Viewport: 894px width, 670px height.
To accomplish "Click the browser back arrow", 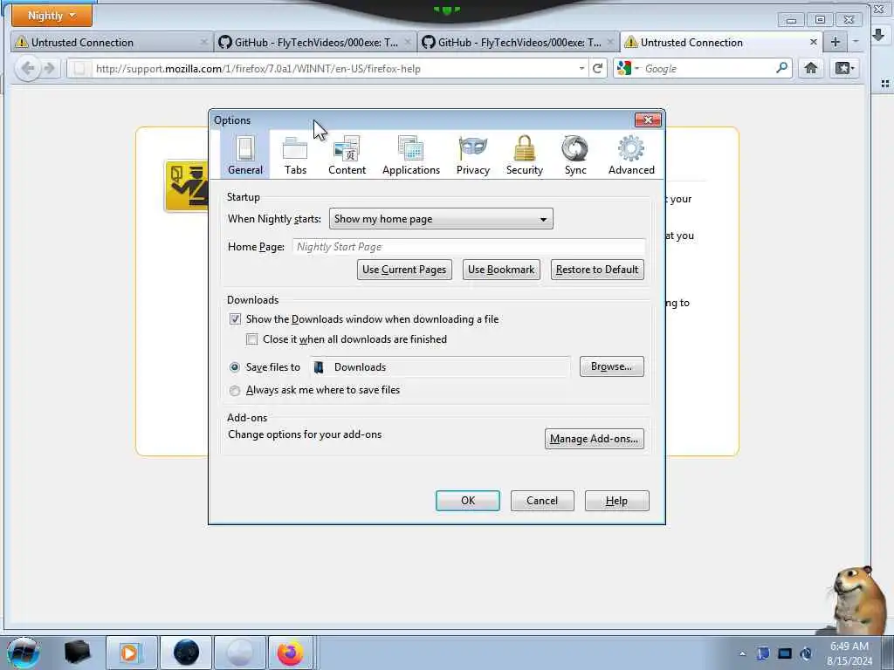I will point(27,69).
